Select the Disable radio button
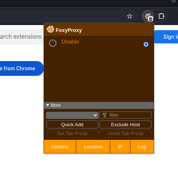 pyautogui.click(x=146, y=44)
